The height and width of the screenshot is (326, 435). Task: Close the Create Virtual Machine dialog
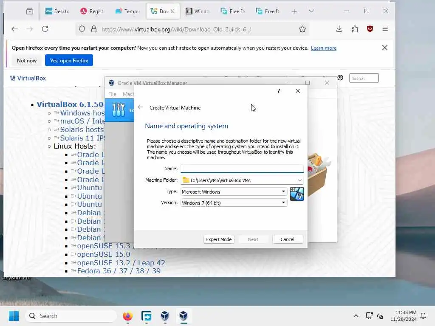(x=298, y=91)
